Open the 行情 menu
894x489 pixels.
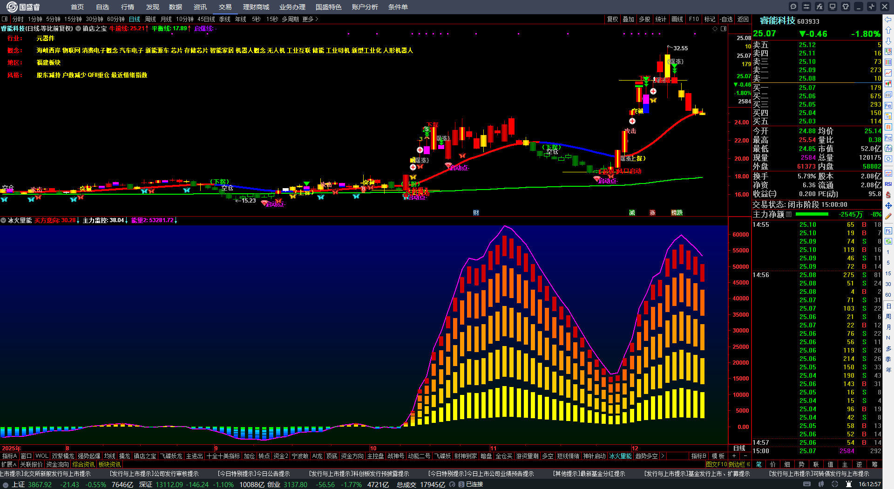pyautogui.click(x=128, y=7)
